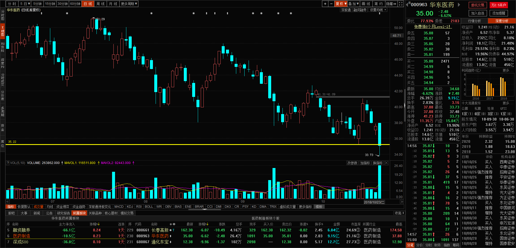Switch to 深度分析 tab

pyautogui.click(x=502, y=21)
